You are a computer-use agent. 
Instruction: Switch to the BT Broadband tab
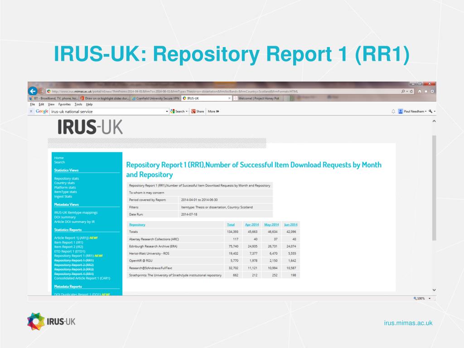click(53, 98)
